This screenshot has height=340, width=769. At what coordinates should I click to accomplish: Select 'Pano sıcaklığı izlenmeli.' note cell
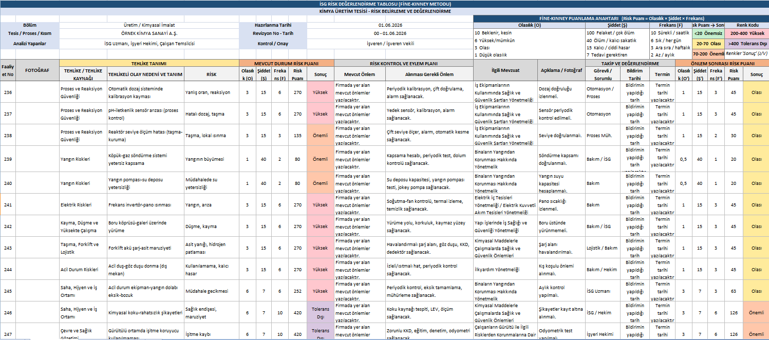(561, 204)
